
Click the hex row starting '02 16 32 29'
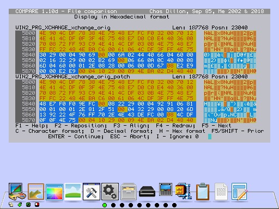coord(118,60)
